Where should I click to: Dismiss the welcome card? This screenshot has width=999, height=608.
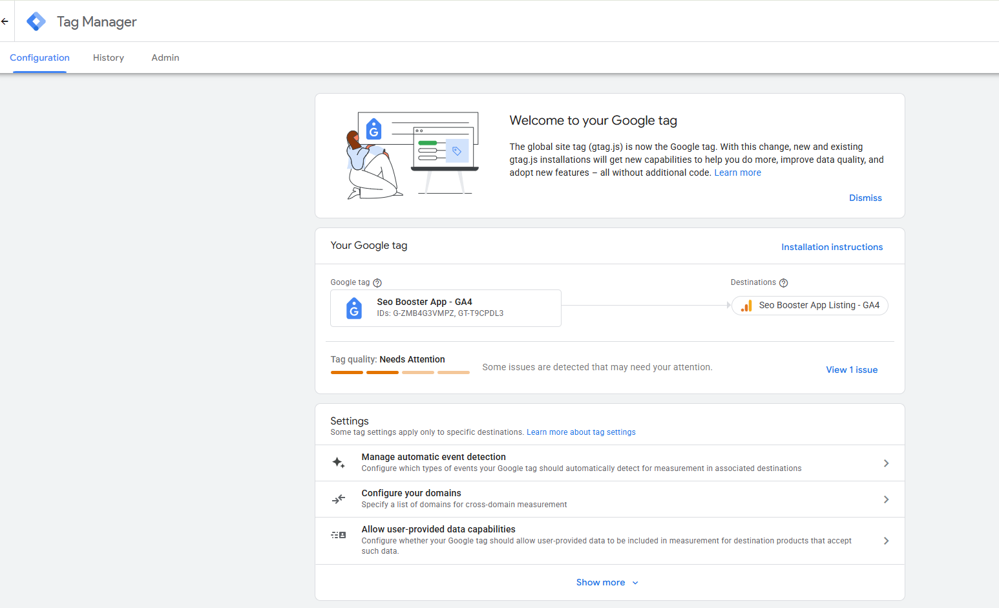click(865, 198)
